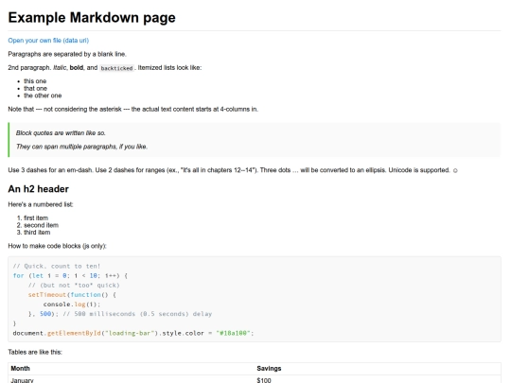Click the 'Note that --- not considering' paragraph
The image size is (511, 383).
[133, 109]
